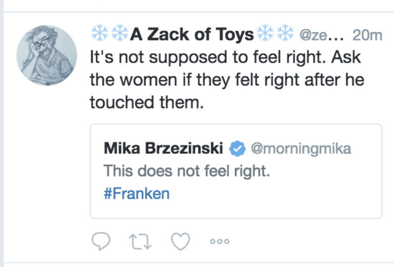Screen dimensions: 394x267
Task: Open quoted text "This does not feel right."
Action: pos(187,171)
